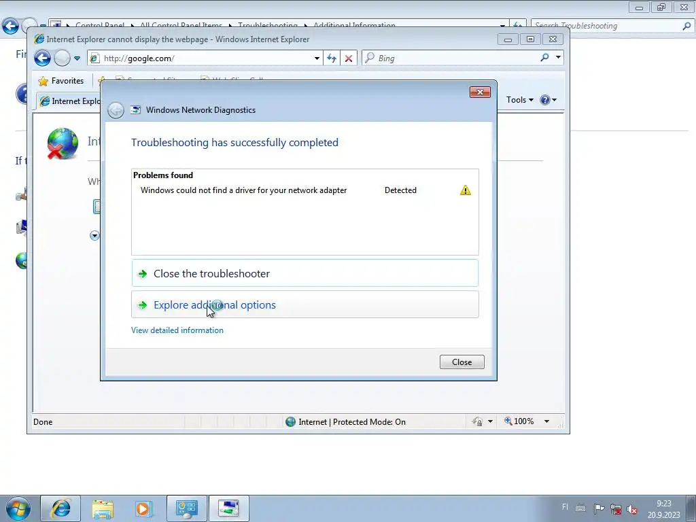The image size is (696, 522).
Task: Click the privacy status icon in status bar
Action: click(x=477, y=421)
